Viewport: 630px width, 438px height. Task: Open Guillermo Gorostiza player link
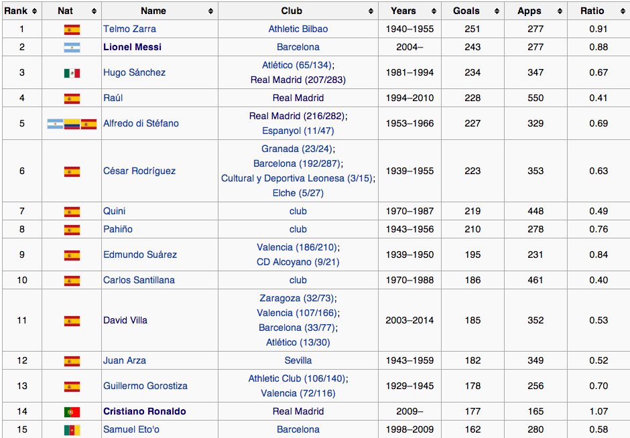[x=145, y=386]
